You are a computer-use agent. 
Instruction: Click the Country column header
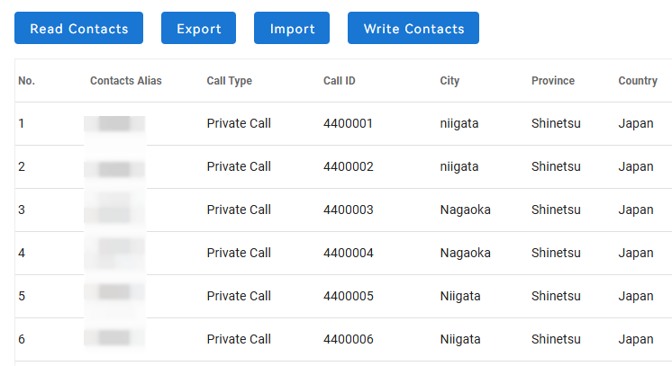(638, 81)
